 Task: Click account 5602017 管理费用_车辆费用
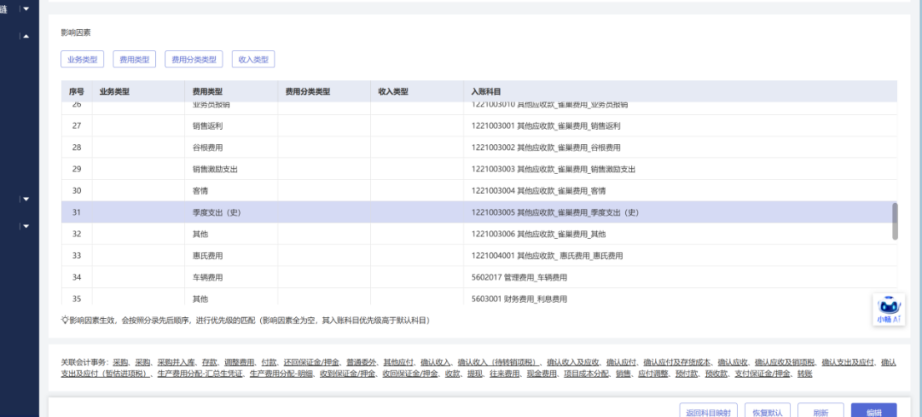[x=519, y=277]
